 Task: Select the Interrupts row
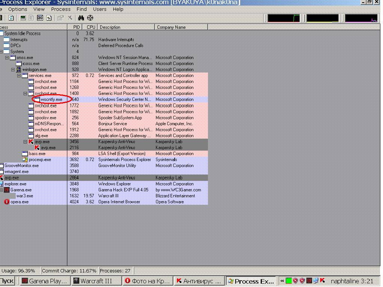pos(104,40)
